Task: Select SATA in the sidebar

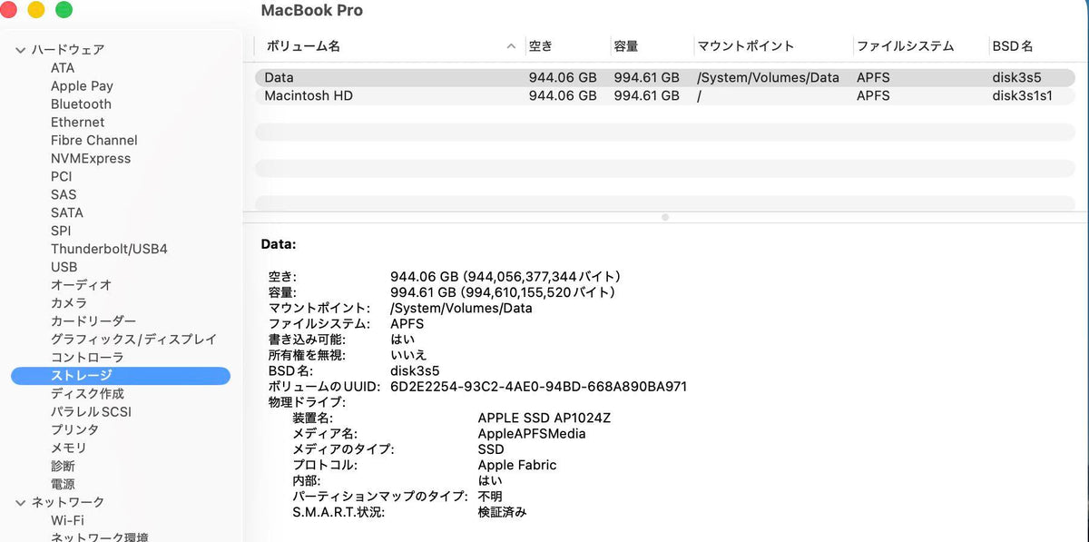Action: click(66, 212)
